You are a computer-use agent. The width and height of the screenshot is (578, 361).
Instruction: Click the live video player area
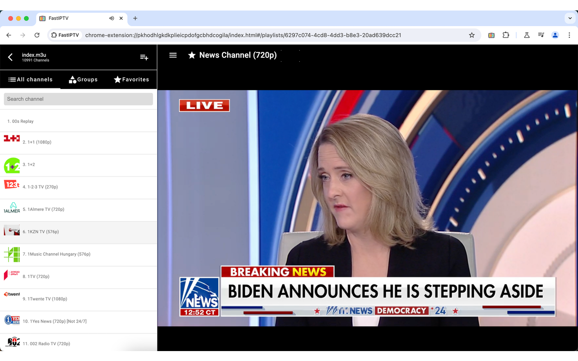(x=368, y=208)
